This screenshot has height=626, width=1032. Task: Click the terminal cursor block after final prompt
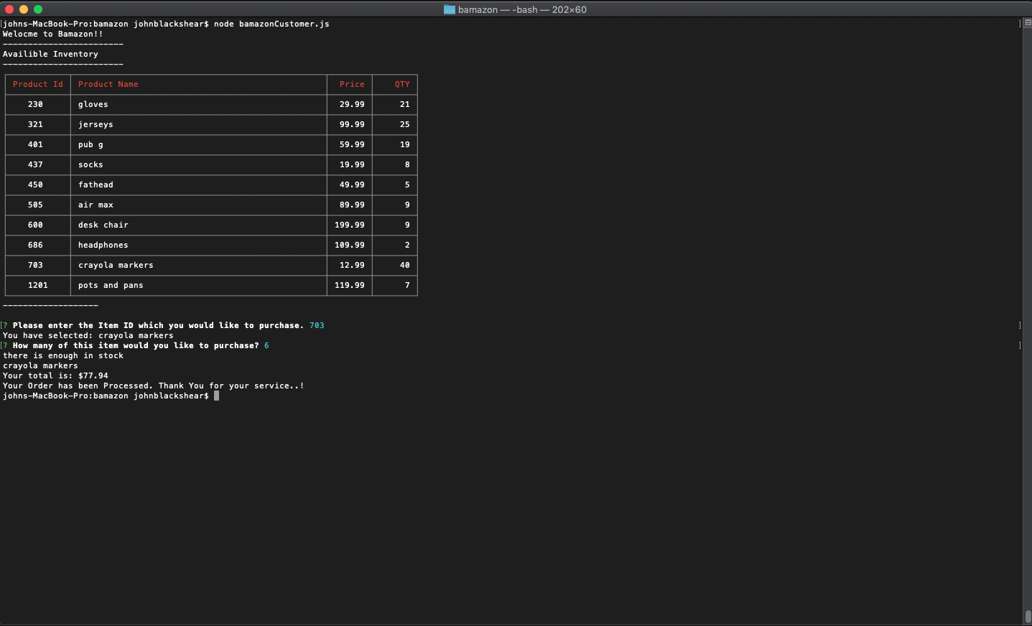coord(216,396)
